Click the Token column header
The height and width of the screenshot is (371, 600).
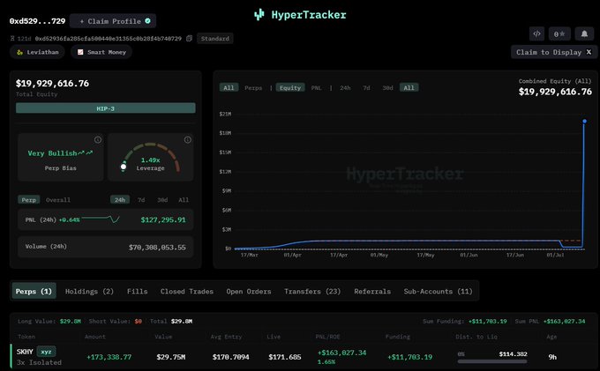click(x=26, y=337)
